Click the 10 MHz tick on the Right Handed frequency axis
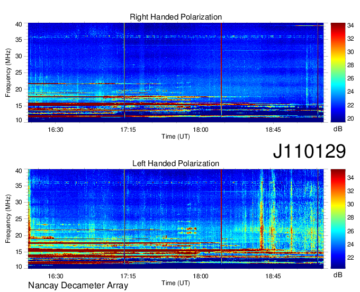The image size is (360, 292). click(x=19, y=120)
